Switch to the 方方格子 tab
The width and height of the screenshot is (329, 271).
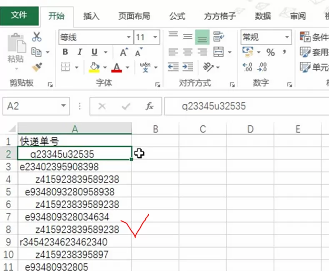220,16
